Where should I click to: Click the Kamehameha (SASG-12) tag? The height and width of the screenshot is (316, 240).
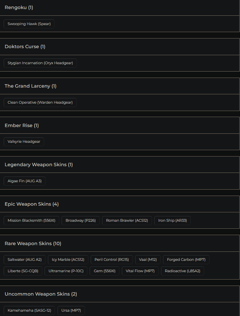tap(29, 310)
